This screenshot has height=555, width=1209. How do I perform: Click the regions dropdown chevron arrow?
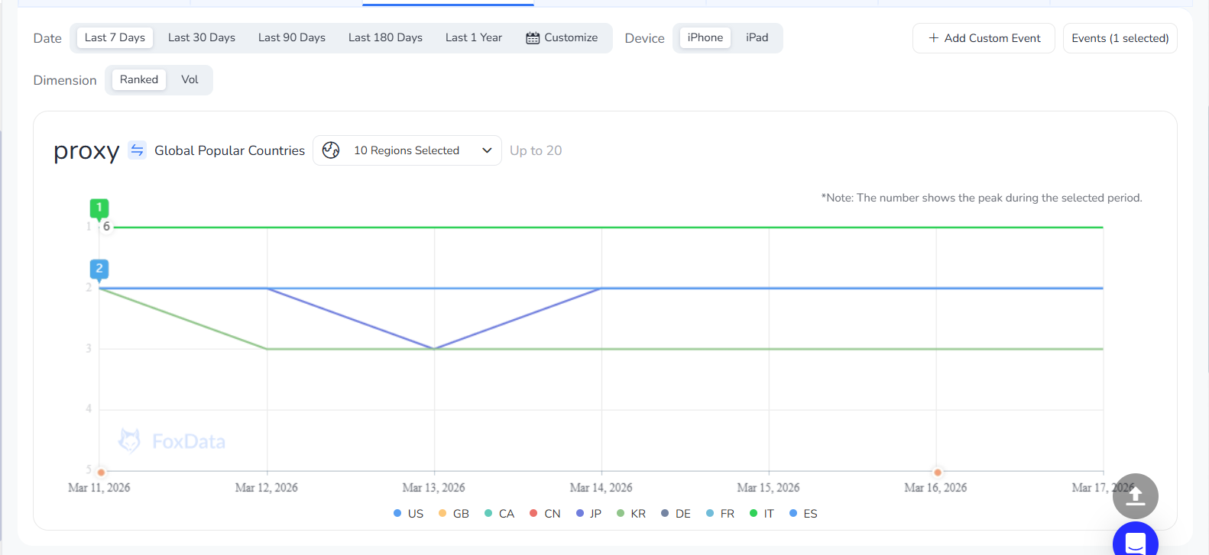487,150
